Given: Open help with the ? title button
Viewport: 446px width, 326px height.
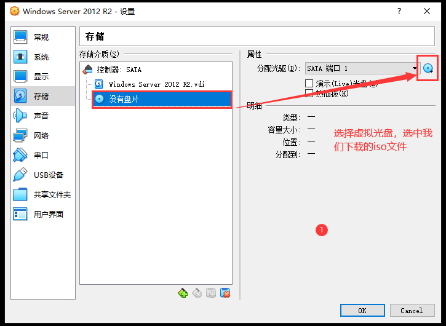Looking at the screenshot, I should tap(399, 11).
